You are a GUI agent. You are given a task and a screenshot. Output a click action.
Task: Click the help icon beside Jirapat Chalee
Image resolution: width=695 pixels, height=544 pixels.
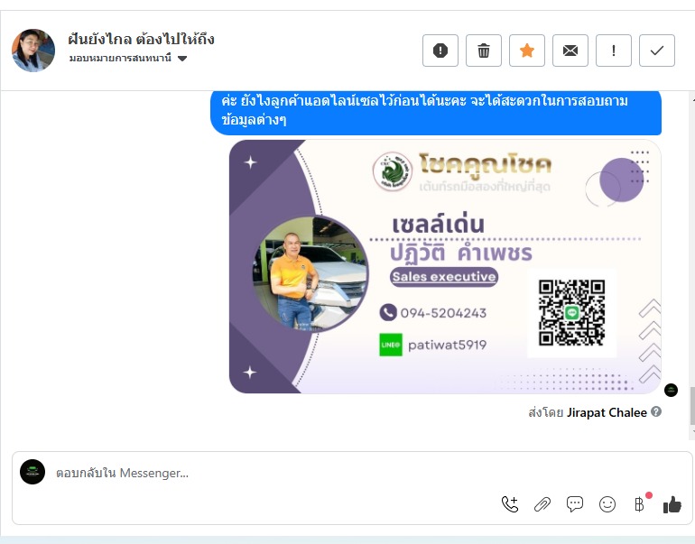(x=656, y=412)
